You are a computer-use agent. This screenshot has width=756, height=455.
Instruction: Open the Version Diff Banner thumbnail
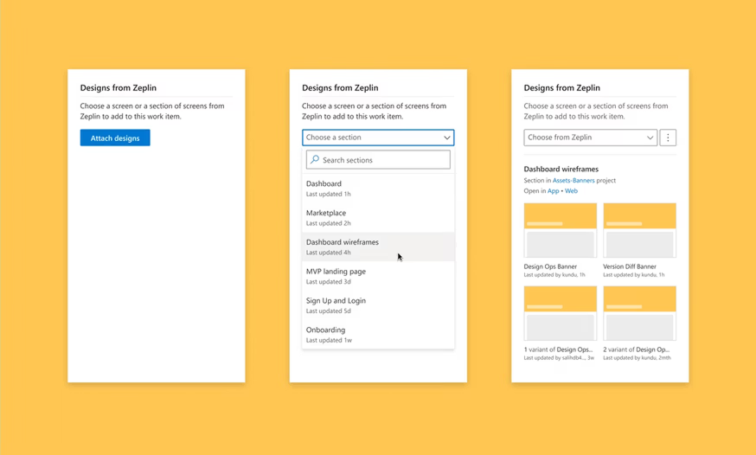[639, 230]
